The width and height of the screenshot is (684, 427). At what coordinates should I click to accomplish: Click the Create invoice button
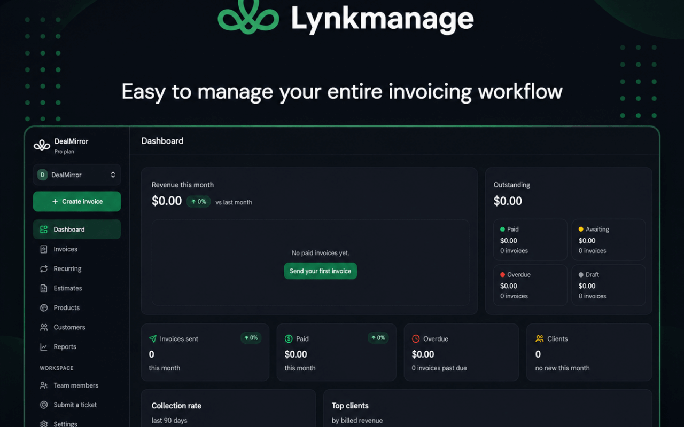click(x=77, y=202)
